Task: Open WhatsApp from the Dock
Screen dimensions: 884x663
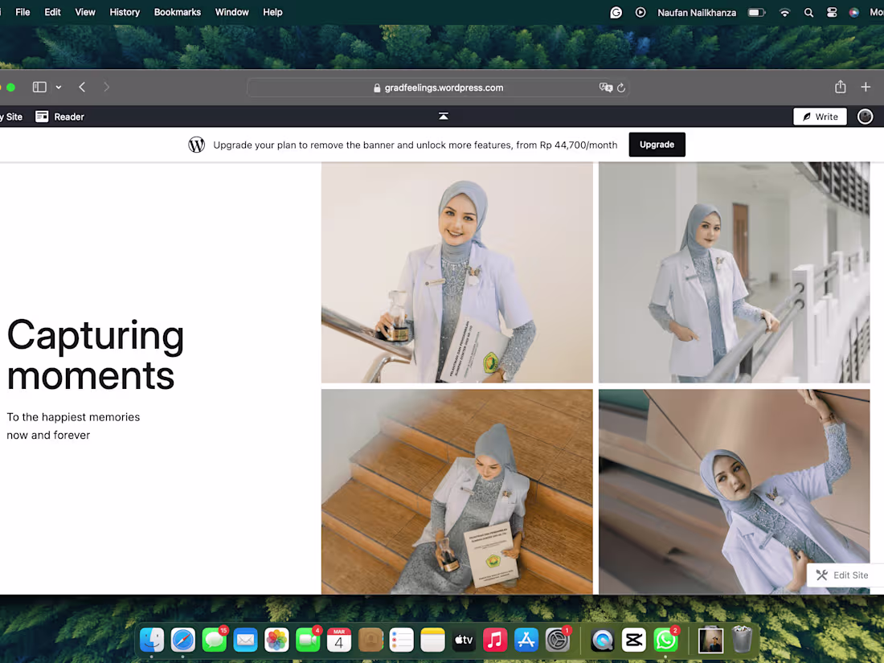Action: click(x=666, y=640)
